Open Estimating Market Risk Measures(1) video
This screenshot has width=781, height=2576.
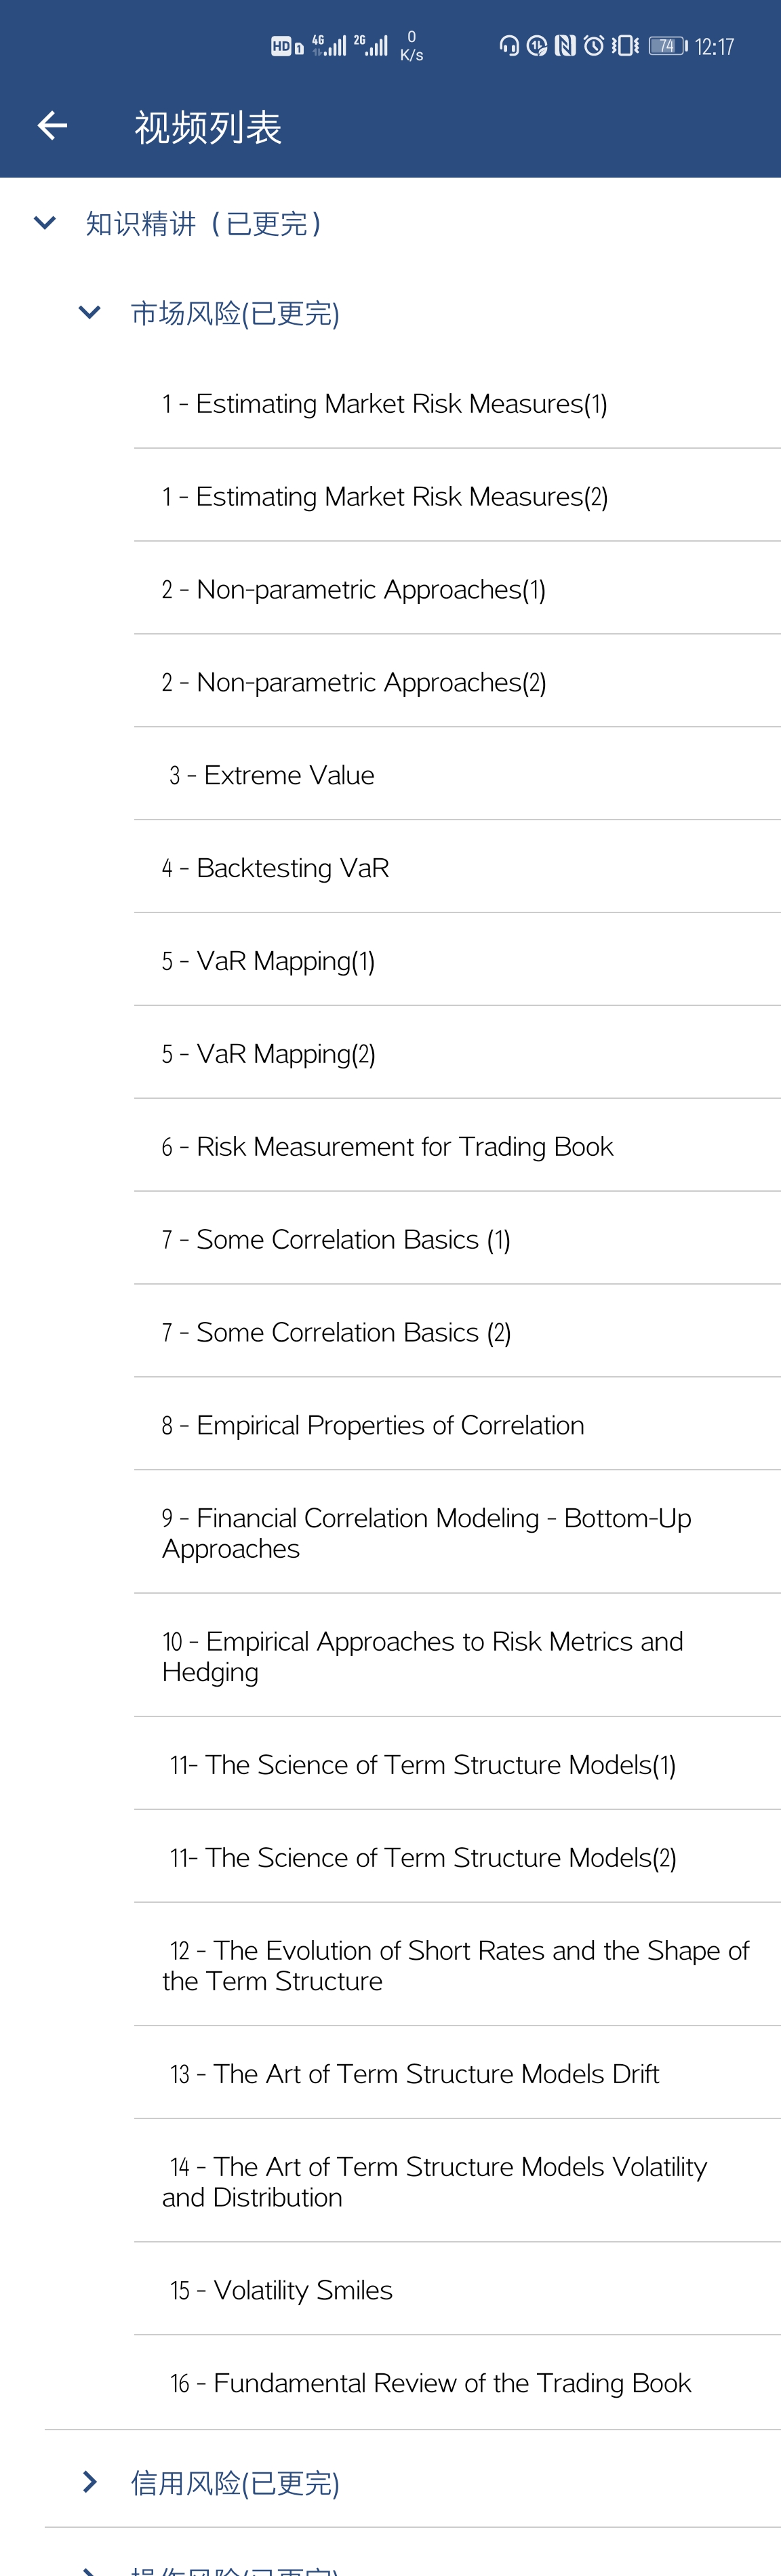[x=457, y=403]
